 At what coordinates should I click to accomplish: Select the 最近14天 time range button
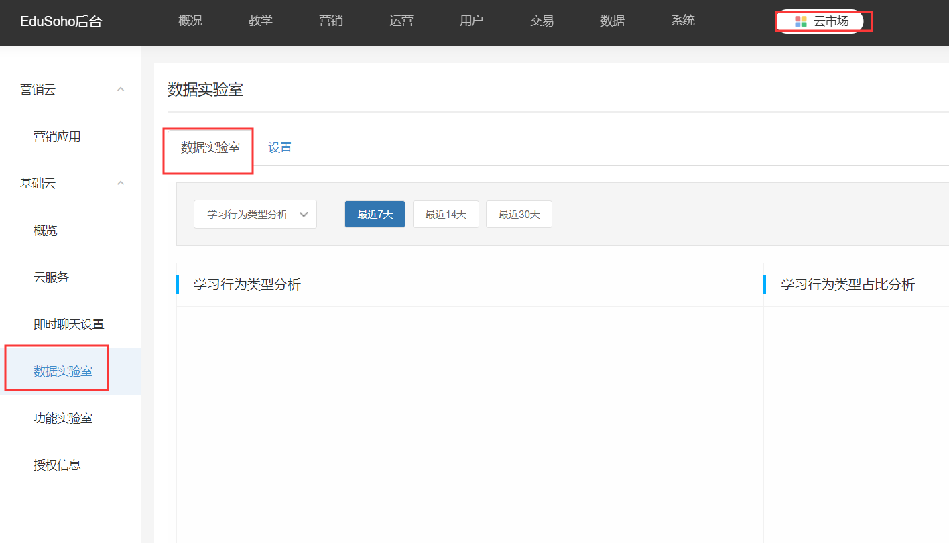click(x=446, y=215)
